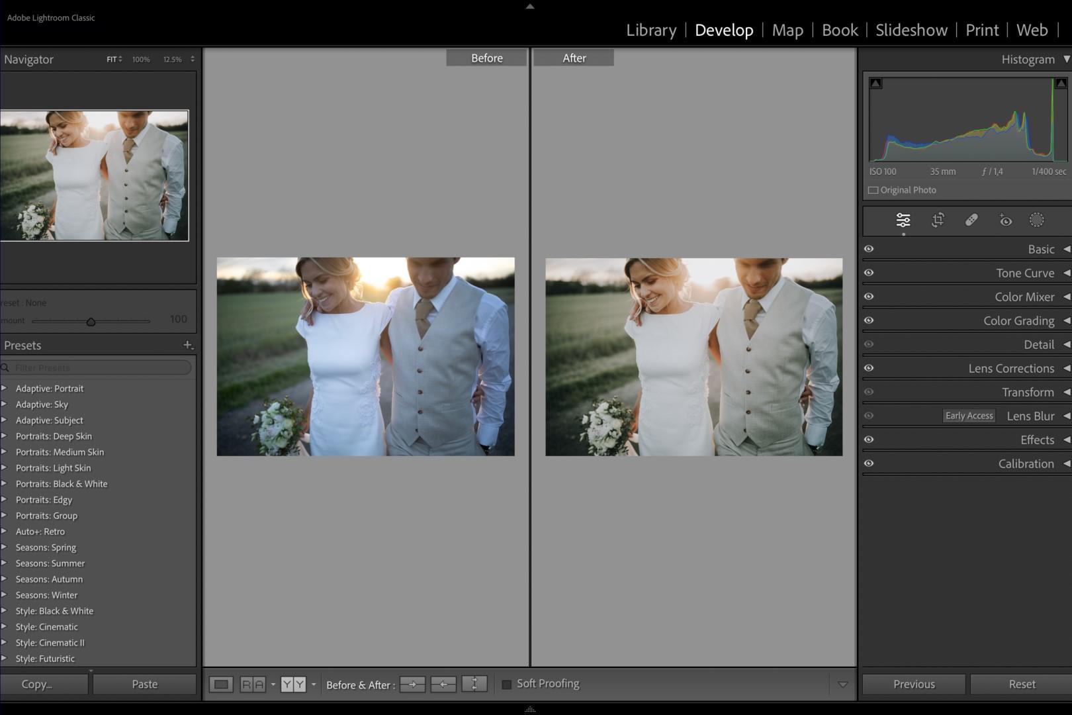Image resolution: width=1072 pixels, height=715 pixels.
Task: Open the Library module
Action: click(x=651, y=30)
